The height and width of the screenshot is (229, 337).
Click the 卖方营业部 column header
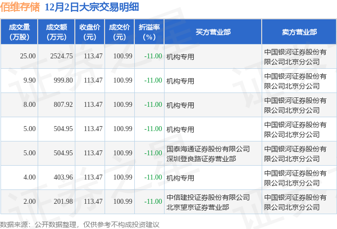tap(299, 32)
